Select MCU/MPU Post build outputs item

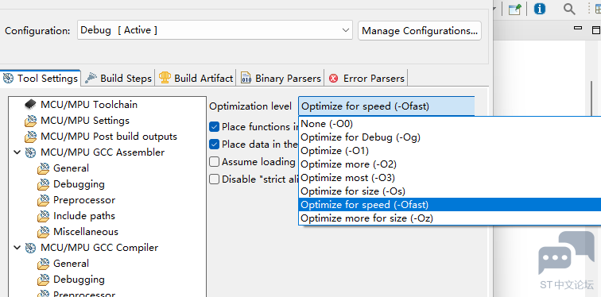[109, 137]
